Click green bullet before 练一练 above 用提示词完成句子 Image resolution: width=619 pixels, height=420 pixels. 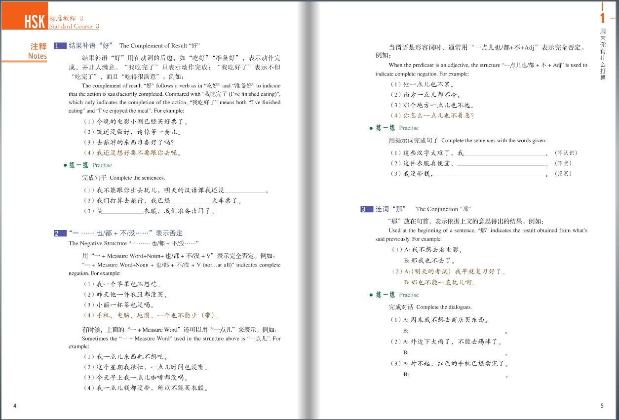coord(371,128)
